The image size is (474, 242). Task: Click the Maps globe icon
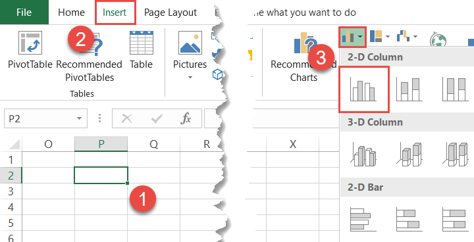point(438,39)
